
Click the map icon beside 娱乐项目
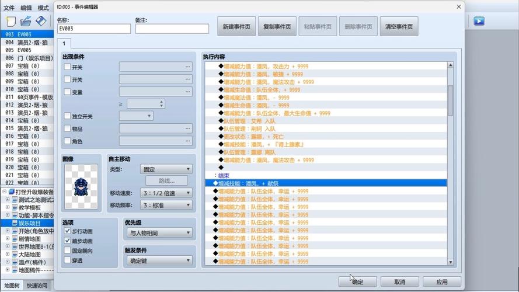15,223
